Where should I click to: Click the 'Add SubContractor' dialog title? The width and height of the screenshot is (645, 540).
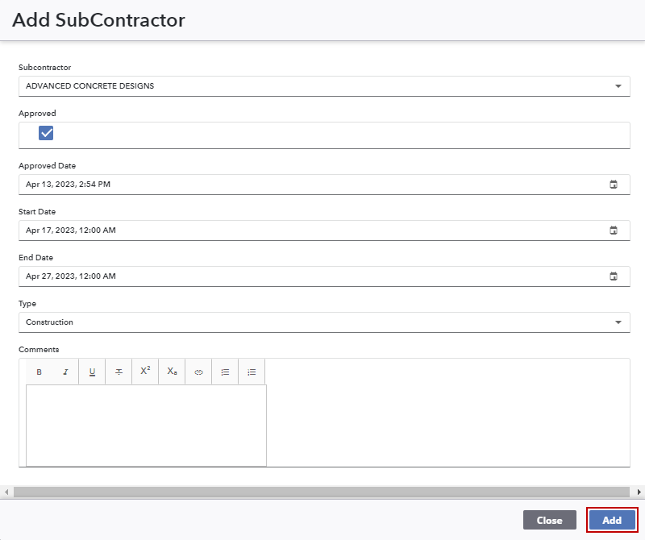(98, 19)
